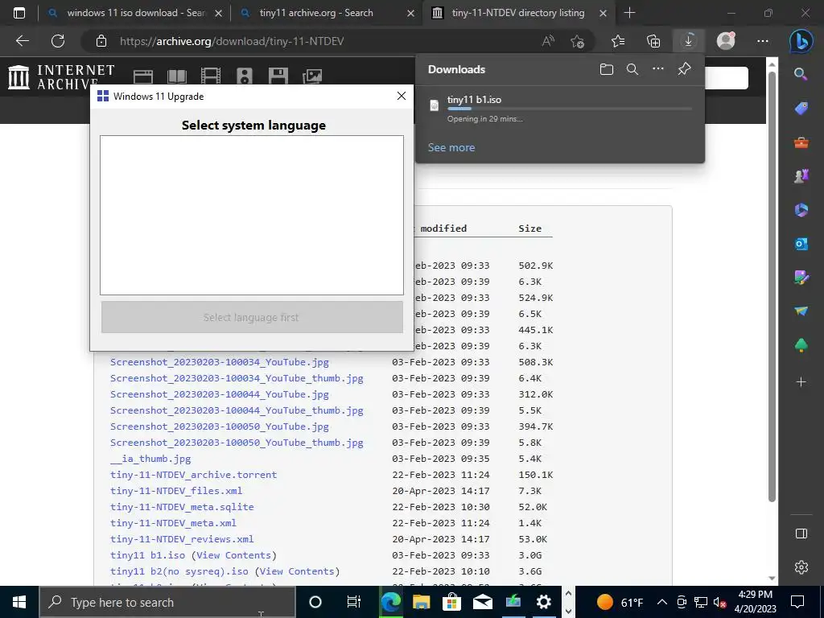
Task: Open the Read Aloud icon in address bar
Action: point(547,41)
